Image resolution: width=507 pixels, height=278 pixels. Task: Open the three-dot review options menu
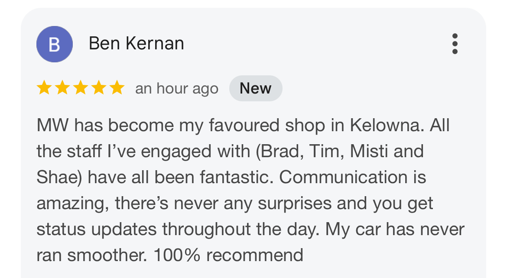coord(455,44)
